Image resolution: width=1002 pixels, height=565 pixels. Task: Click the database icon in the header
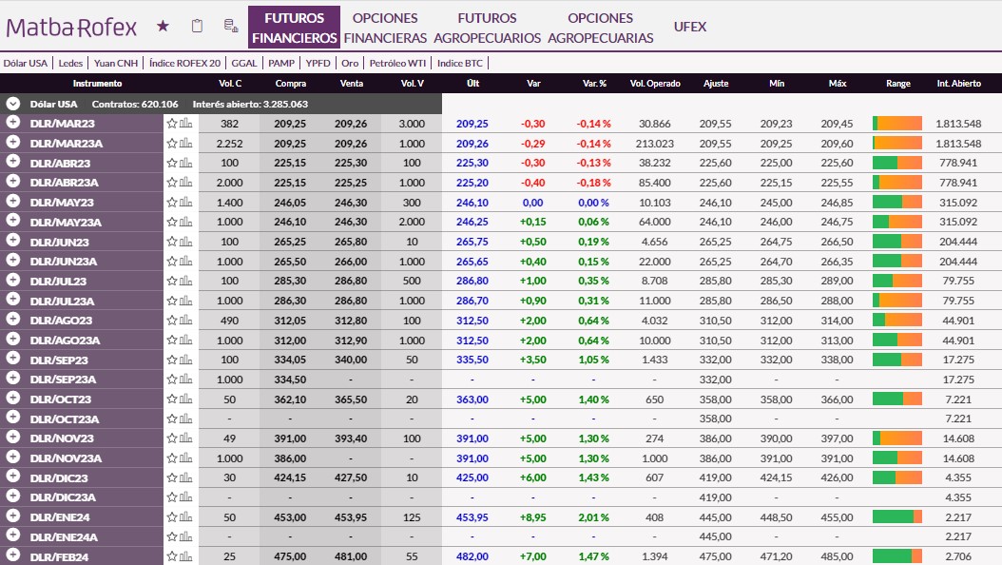point(229,27)
